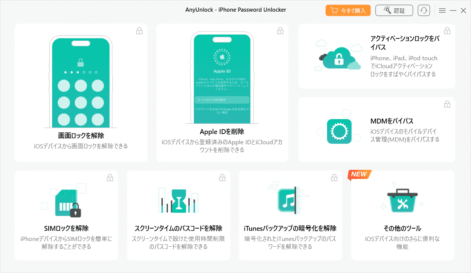Click lock icon on 画面ロックを解除 card
Viewport: 471px width, 273px height.
pyautogui.click(x=139, y=31)
